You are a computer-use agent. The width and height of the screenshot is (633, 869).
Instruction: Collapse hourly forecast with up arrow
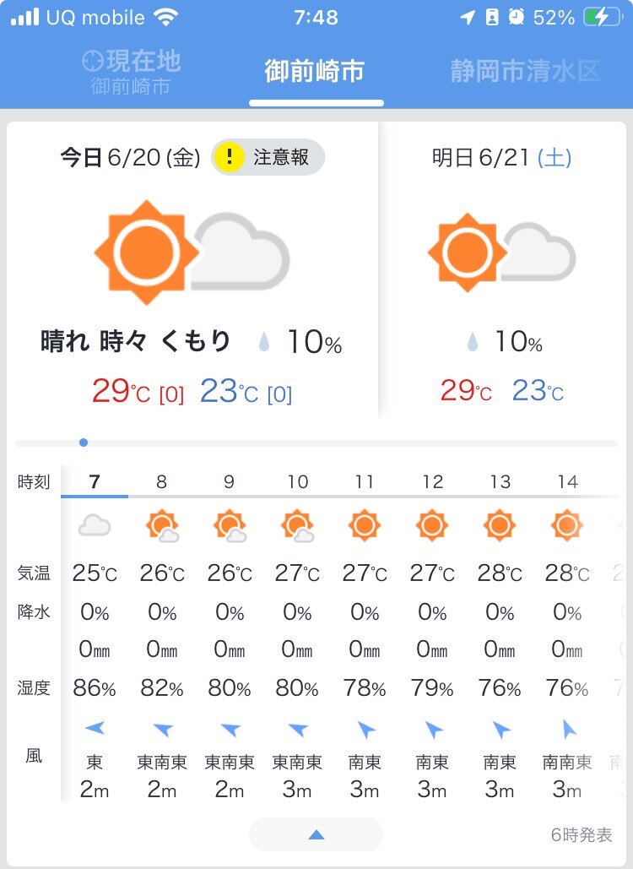[x=316, y=834]
